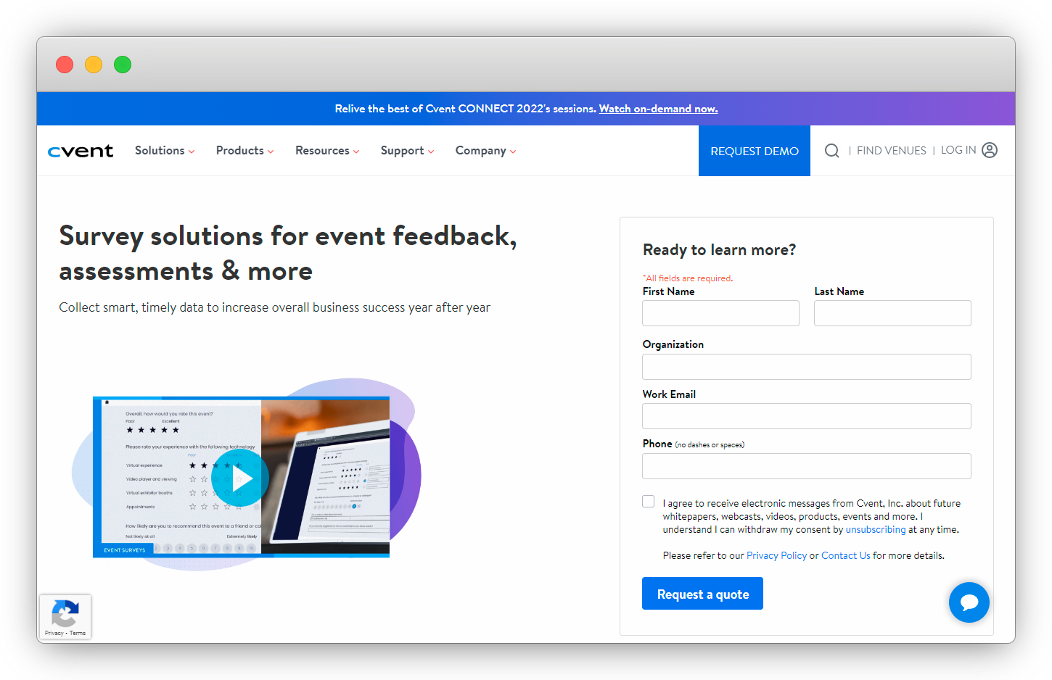Expand the Solutions dropdown menu

coord(165,151)
